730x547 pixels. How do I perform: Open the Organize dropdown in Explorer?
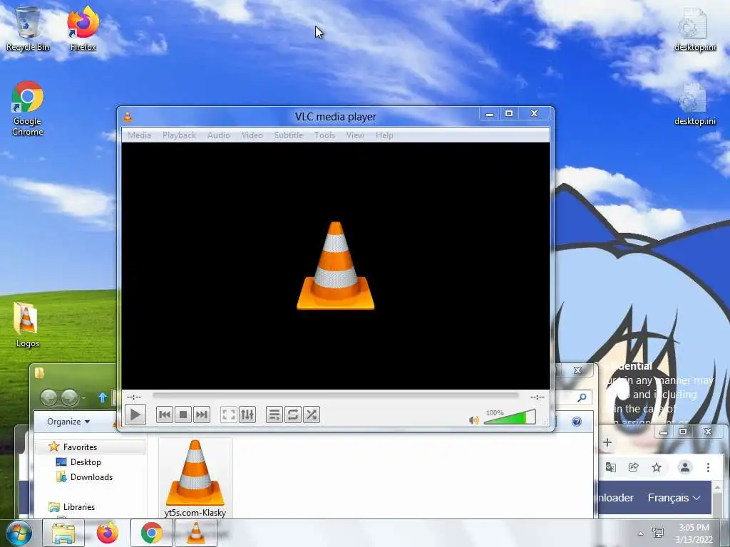(x=68, y=422)
